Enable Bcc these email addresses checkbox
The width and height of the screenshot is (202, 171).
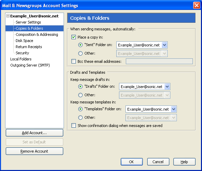tap(73, 61)
